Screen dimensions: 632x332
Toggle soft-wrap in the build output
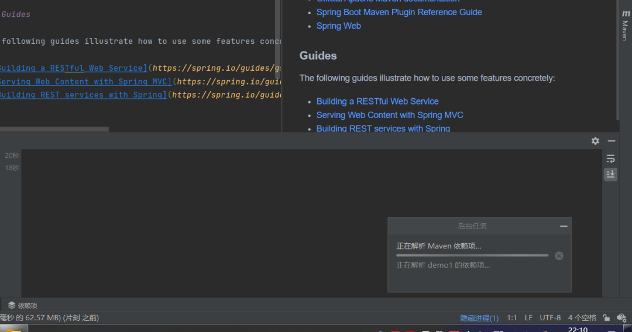(610, 158)
